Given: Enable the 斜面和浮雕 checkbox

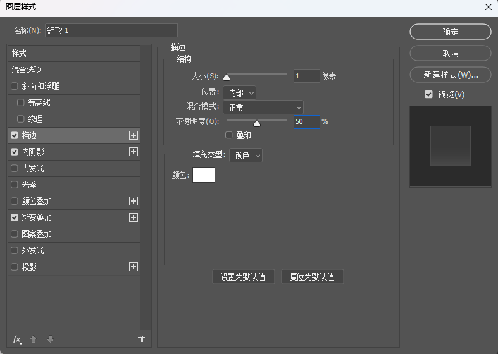Looking at the screenshot, I should coord(15,86).
